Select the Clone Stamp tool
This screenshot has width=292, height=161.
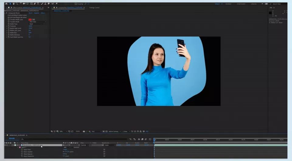coord(45,4)
